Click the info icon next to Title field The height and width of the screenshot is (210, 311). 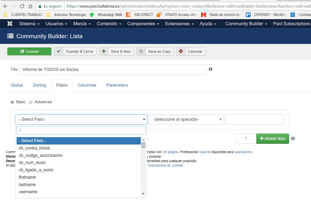[211, 69]
